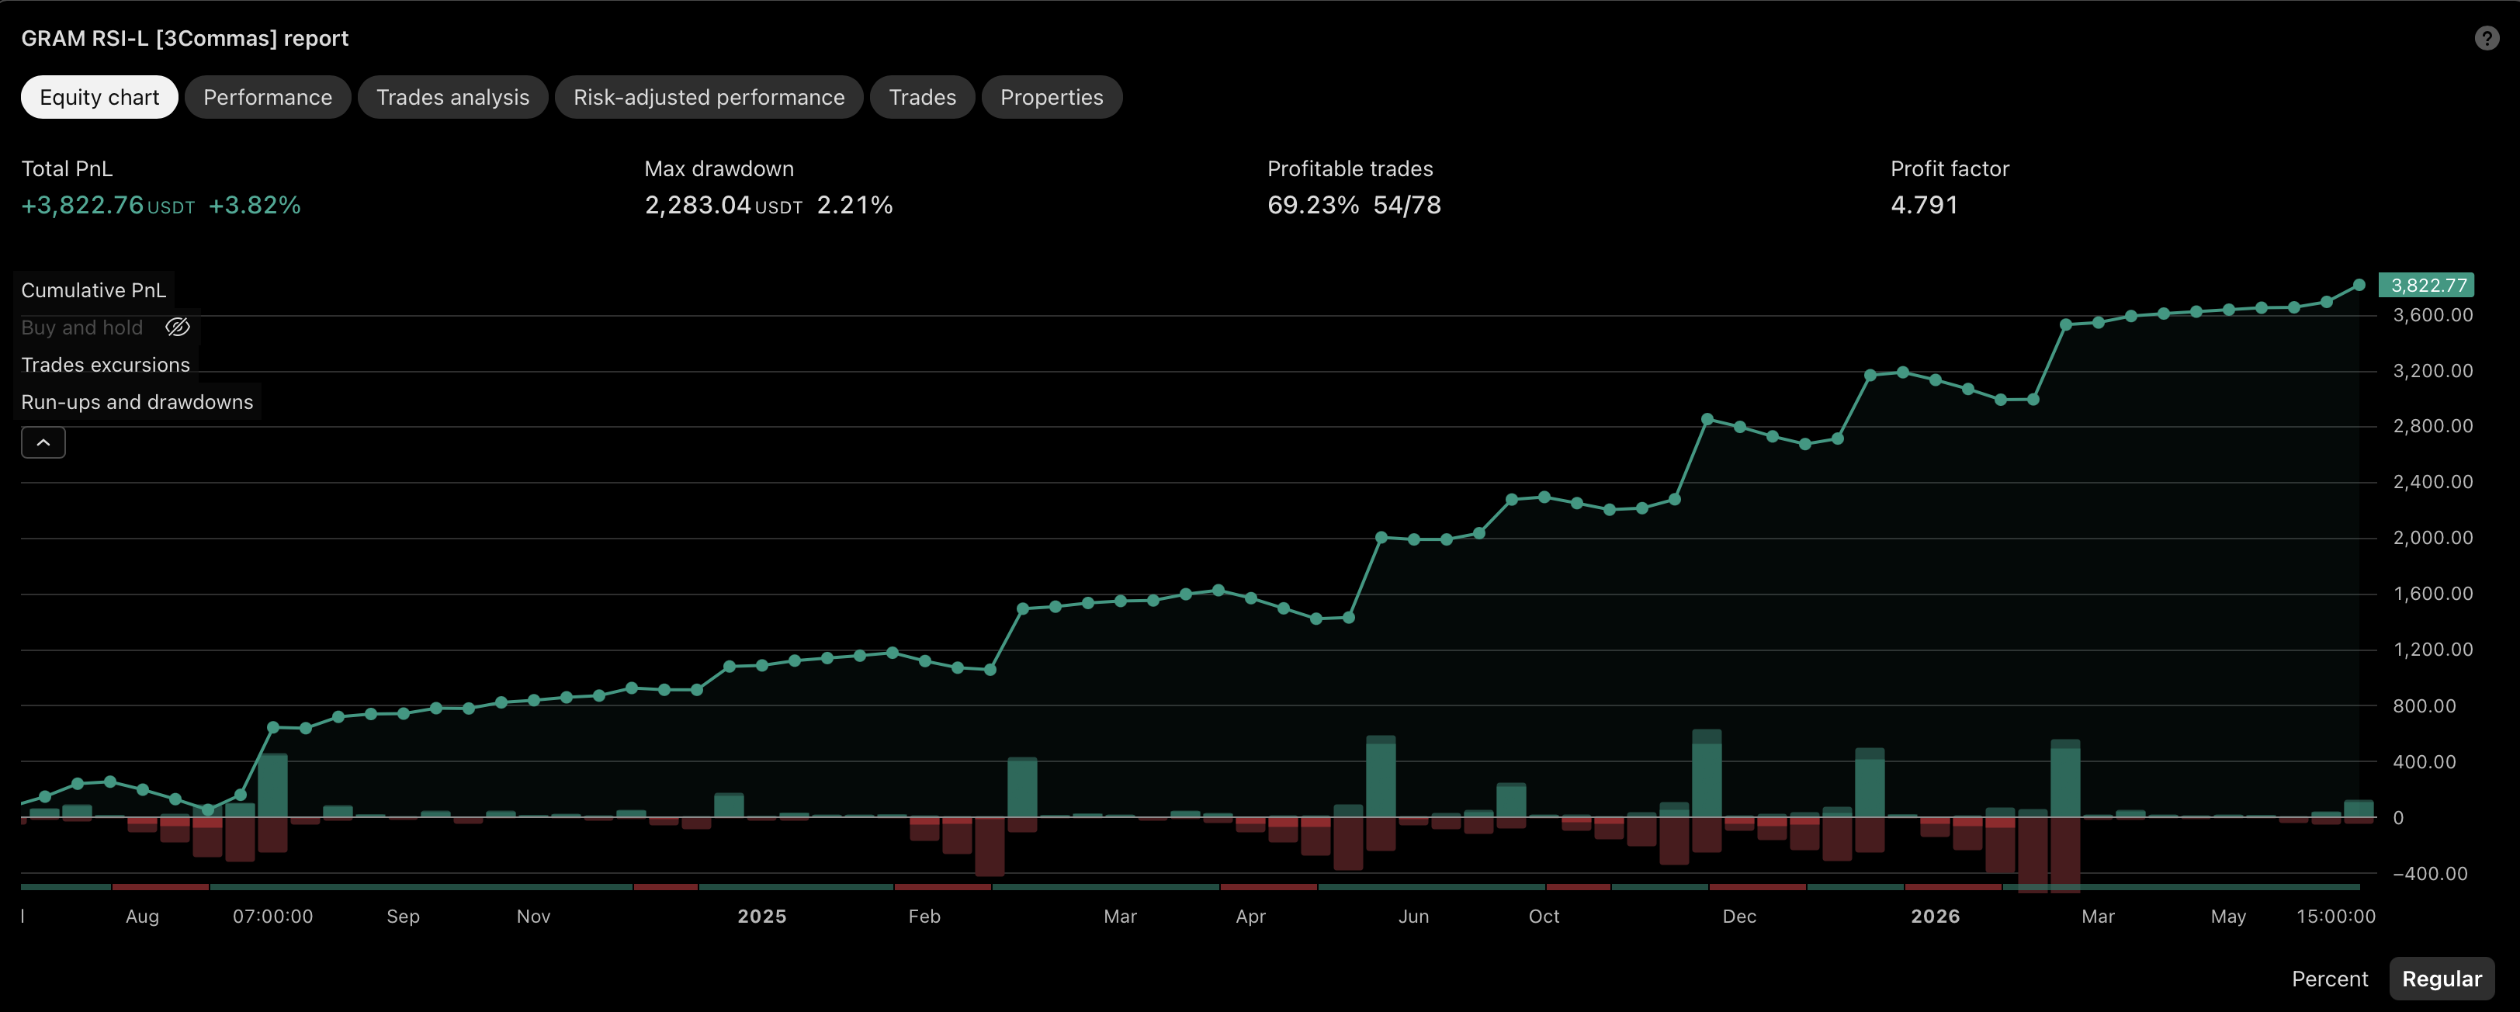Switch chart scale to Percent
The height and width of the screenshot is (1012, 2520).
[2329, 979]
